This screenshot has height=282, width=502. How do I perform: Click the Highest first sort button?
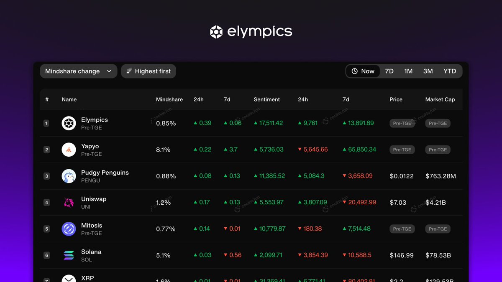149,71
